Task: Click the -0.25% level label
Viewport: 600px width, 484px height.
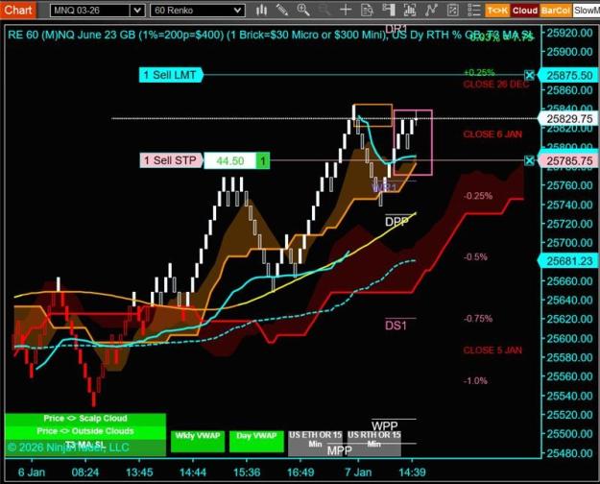Action: [478, 196]
